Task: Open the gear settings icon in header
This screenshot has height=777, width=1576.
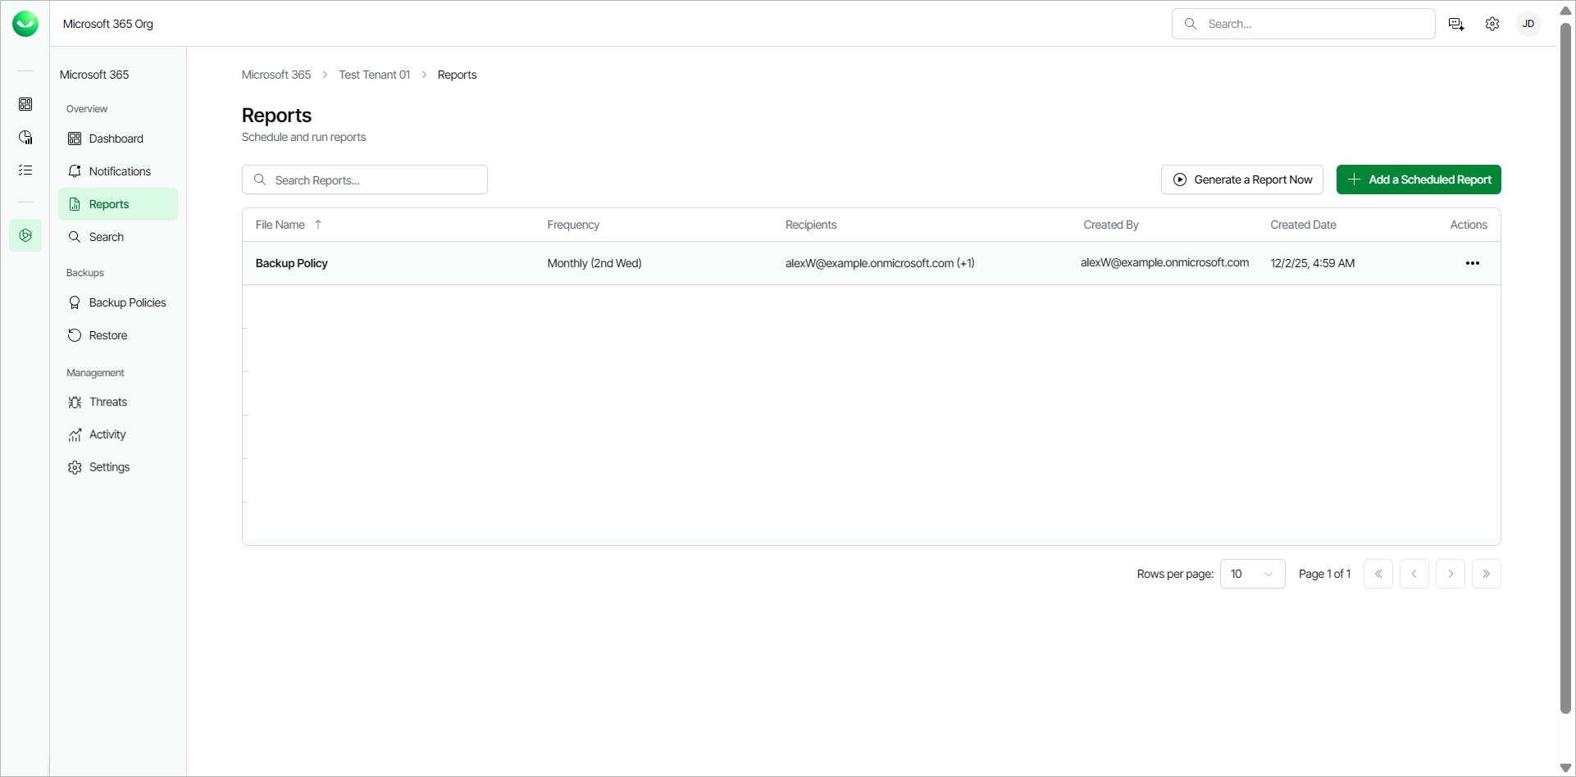Action: pos(1492,24)
